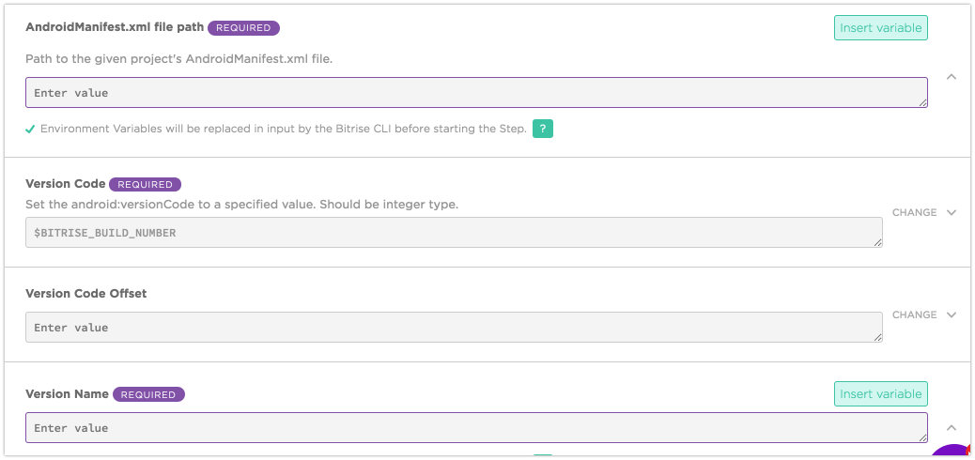Expand the Version Code Offset chevron
Screen dimensions: 975x460
(952, 315)
